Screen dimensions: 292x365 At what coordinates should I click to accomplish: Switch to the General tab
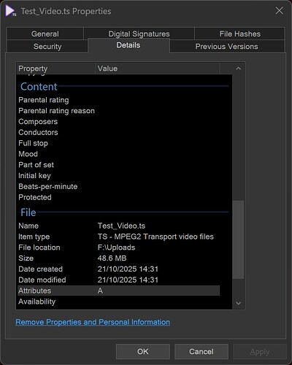click(45, 34)
